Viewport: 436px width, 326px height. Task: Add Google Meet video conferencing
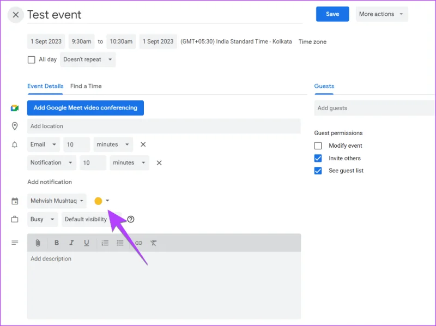[86, 108]
